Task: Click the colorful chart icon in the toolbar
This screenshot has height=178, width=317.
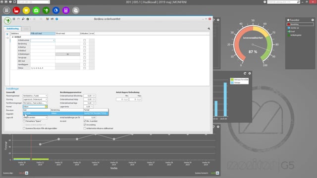Action: click(48, 19)
